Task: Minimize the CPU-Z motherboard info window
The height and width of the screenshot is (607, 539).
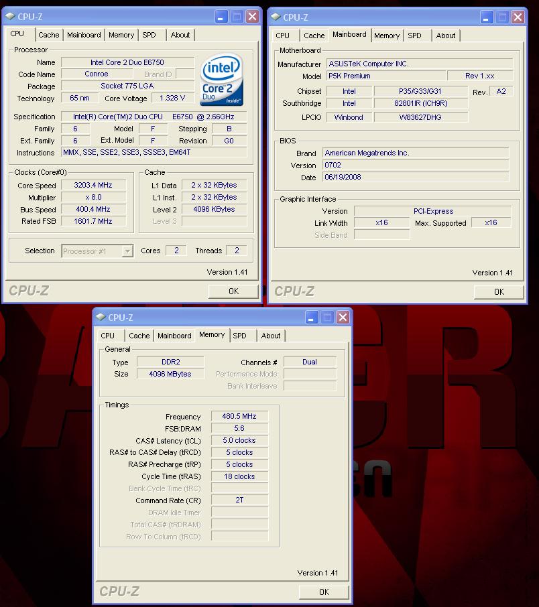Action: pyautogui.click(x=487, y=17)
